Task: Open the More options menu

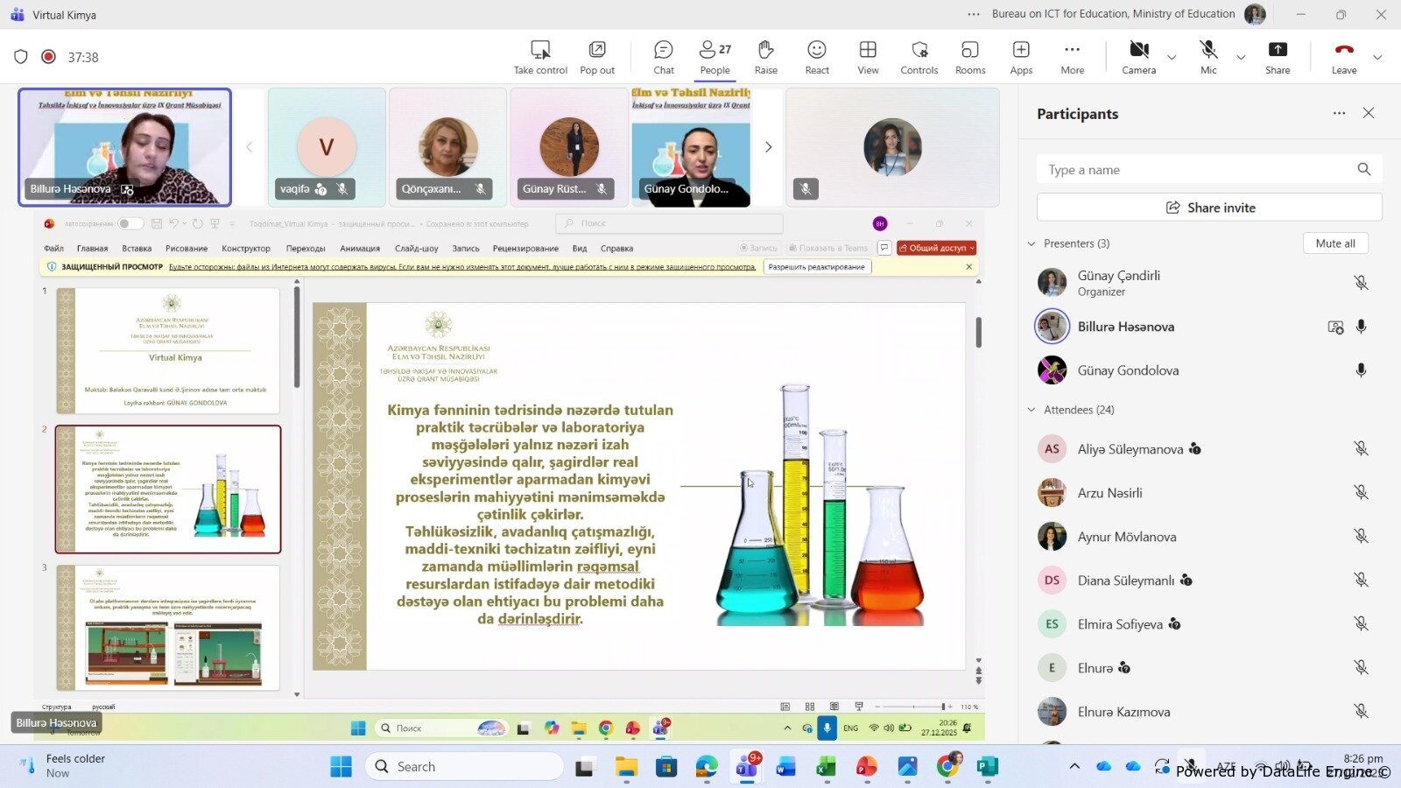Action: (1072, 57)
